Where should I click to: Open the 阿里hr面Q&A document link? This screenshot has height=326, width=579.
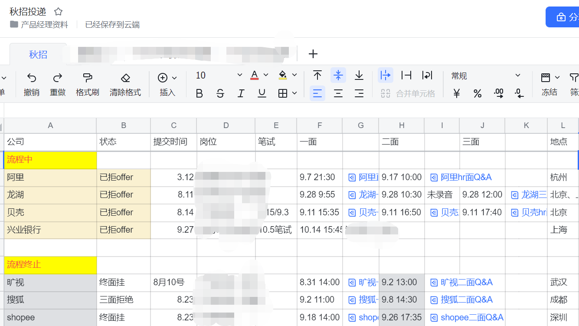[466, 177]
